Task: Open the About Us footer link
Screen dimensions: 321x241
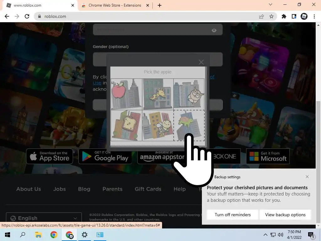Action: 29,189
